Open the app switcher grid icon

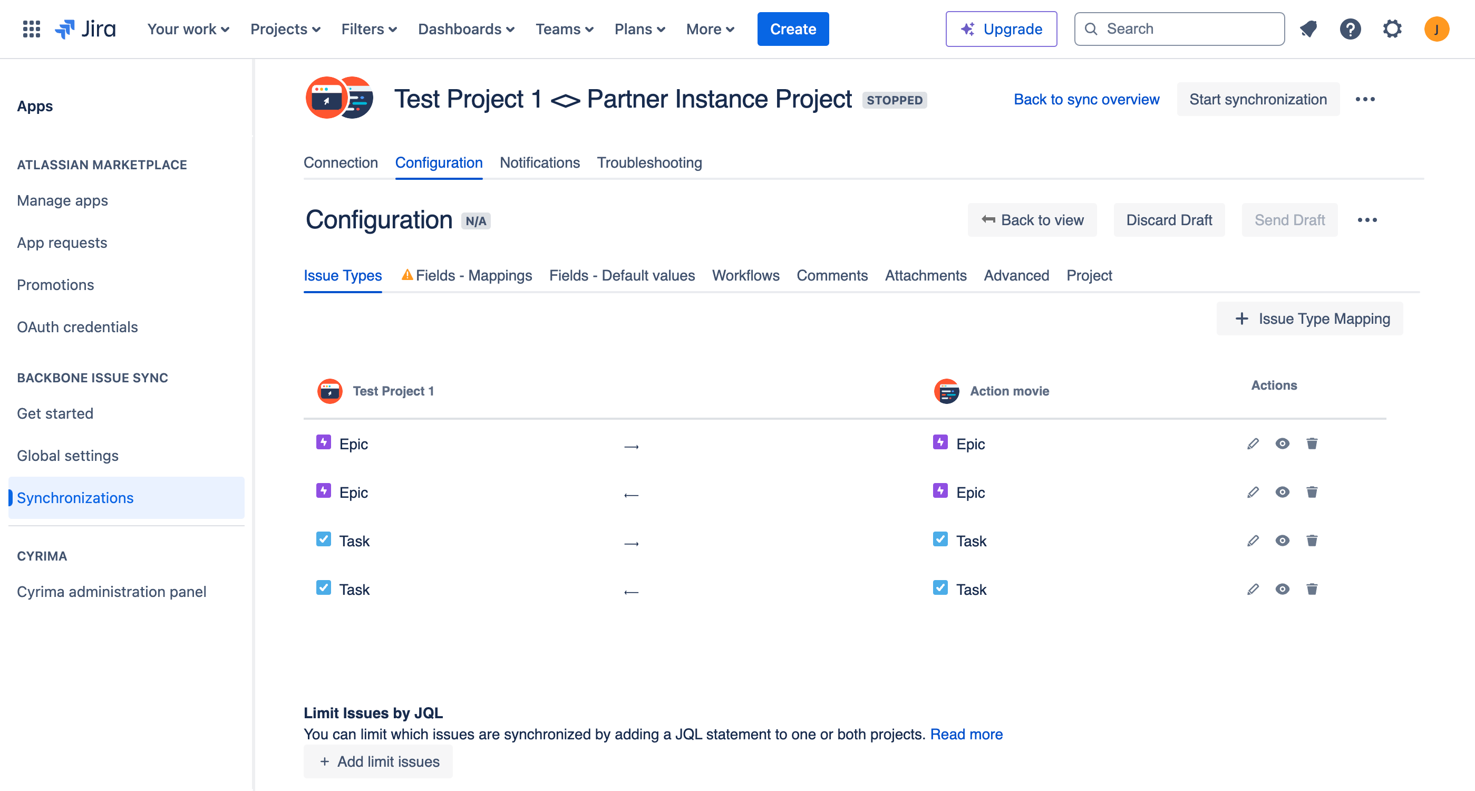tap(31, 28)
